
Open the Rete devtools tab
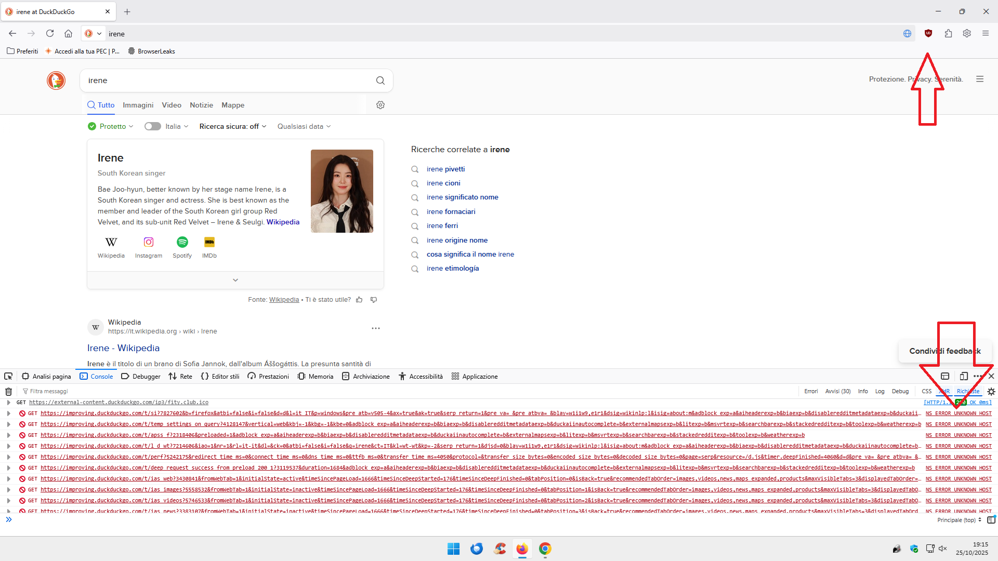click(180, 376)
